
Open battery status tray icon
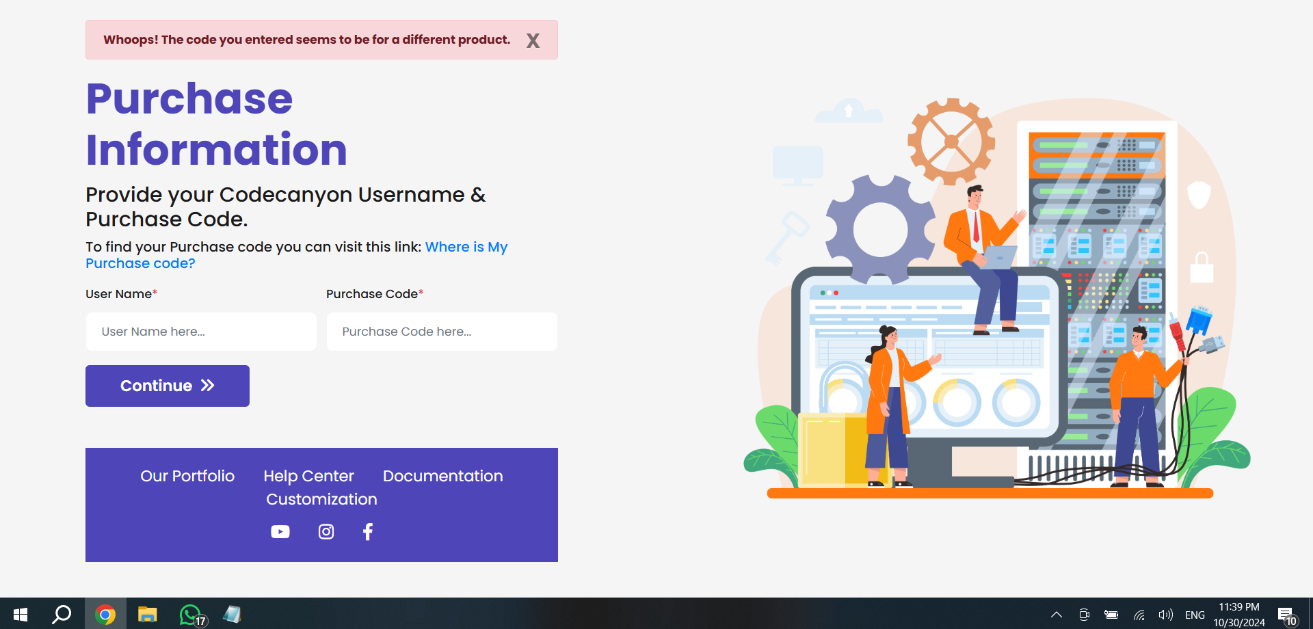coord(1111,615)
